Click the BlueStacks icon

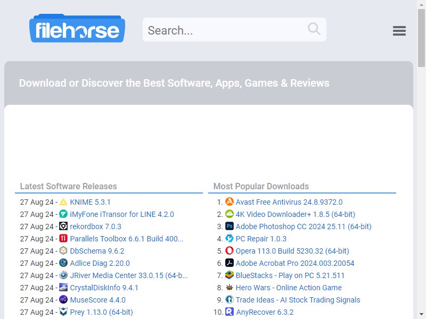(230, 275)
